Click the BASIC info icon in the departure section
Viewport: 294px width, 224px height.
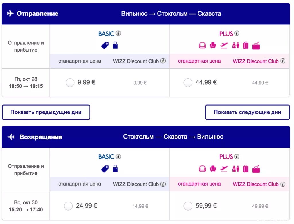[118, 33]
